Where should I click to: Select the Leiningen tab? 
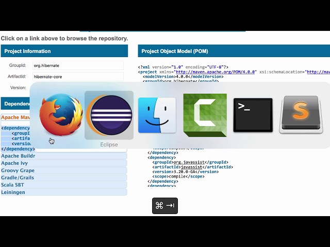[x=64, y=192]
